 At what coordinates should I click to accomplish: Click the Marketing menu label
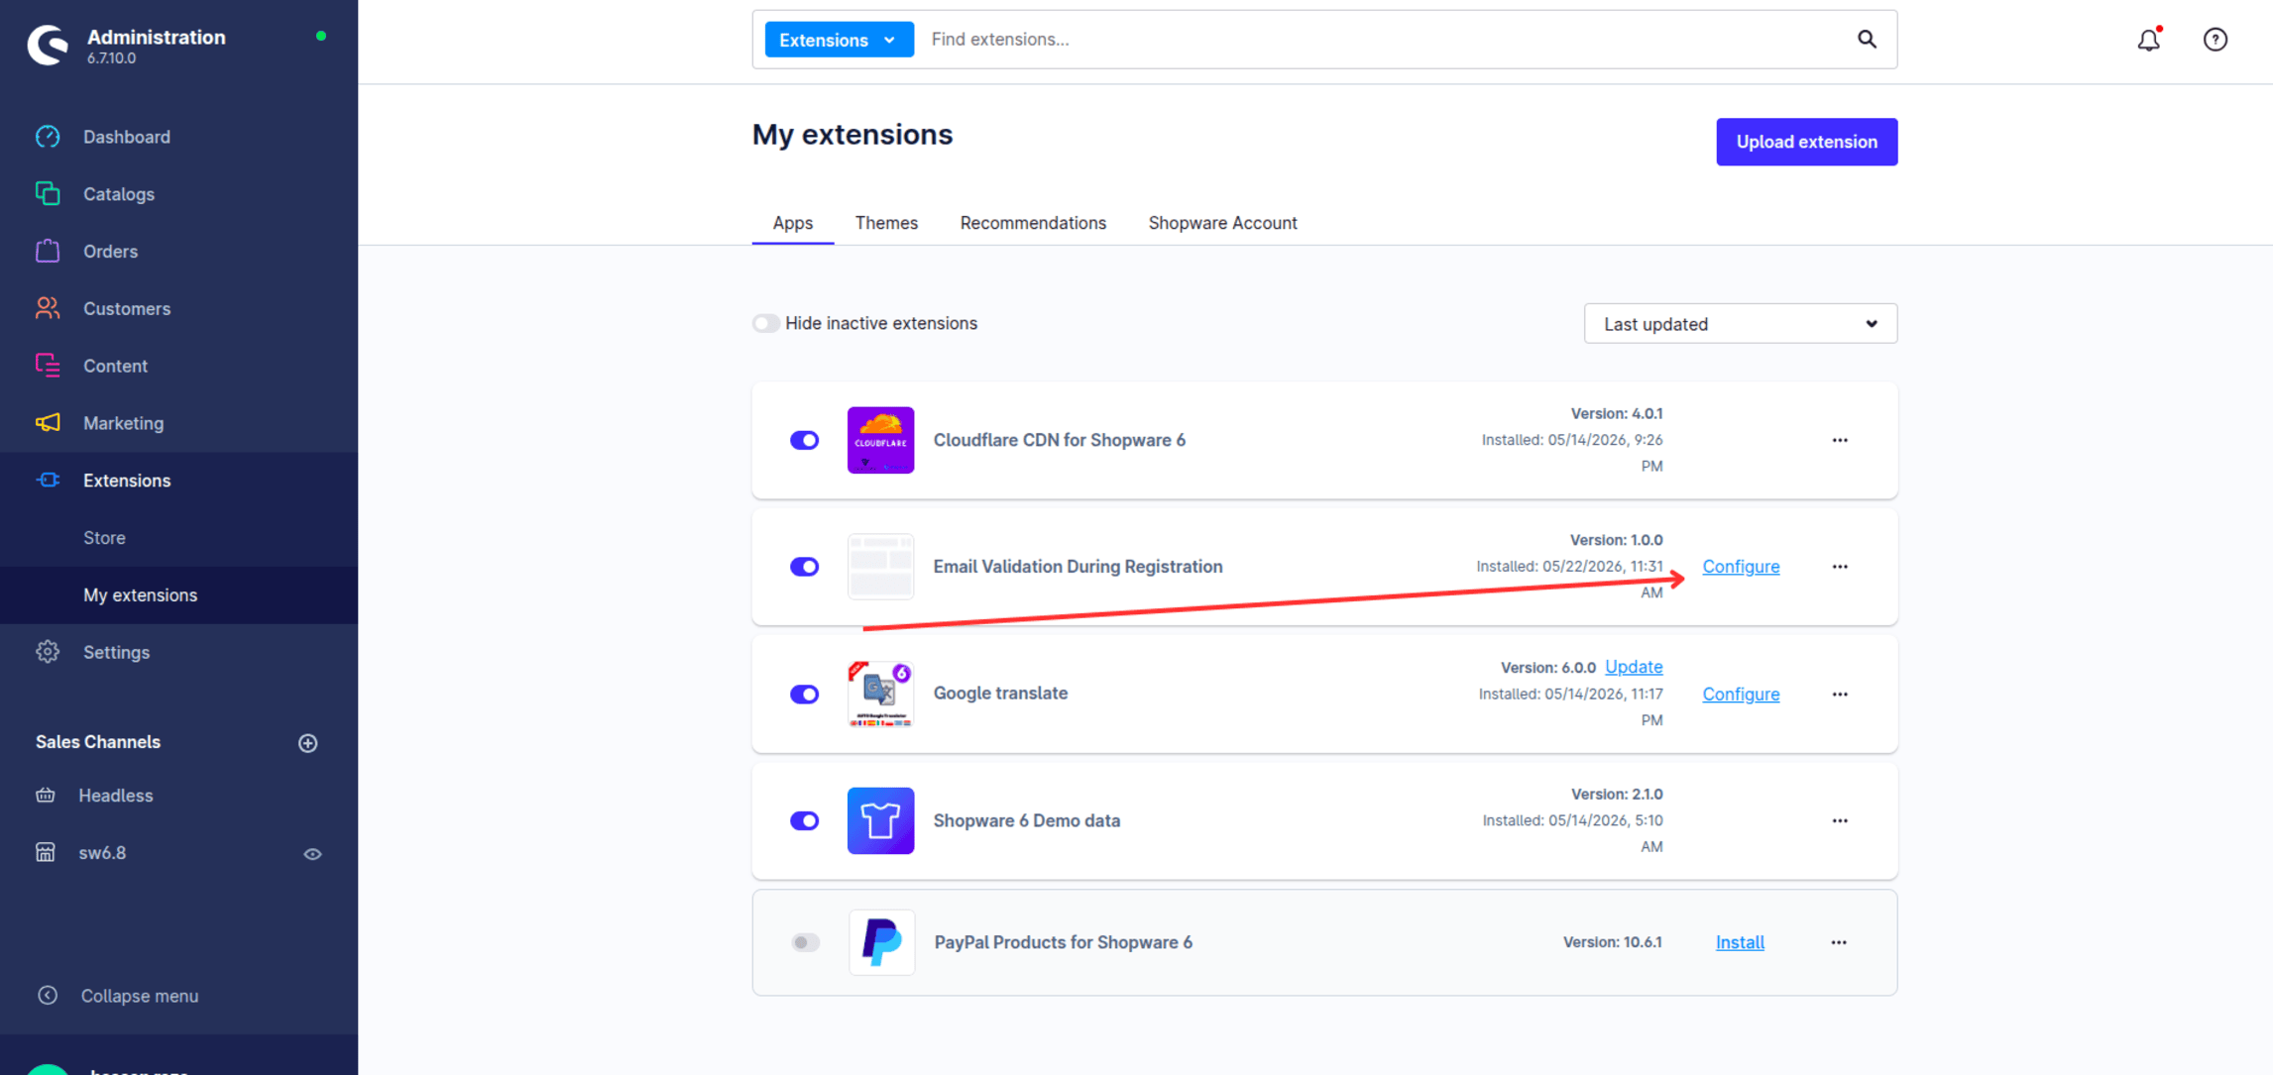pyautogui.click(x=123, y=423)
